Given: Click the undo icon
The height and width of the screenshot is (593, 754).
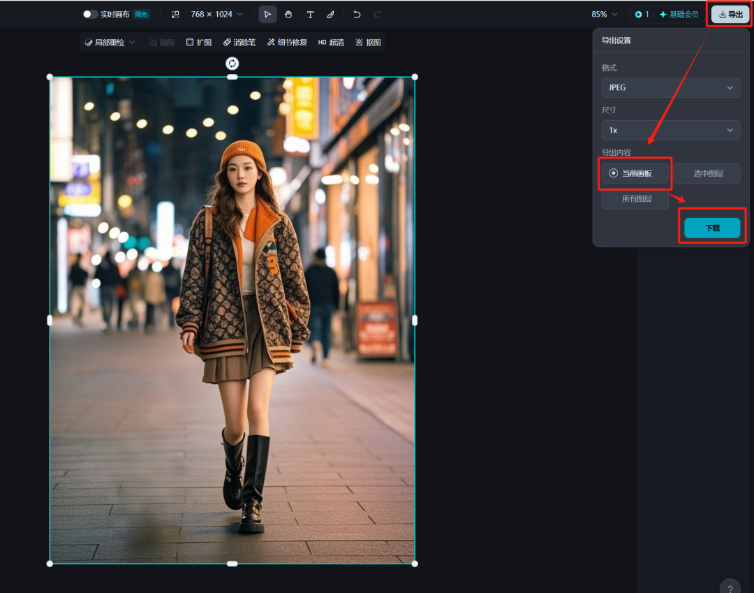Looking at the screenshot, I should 356,14.
